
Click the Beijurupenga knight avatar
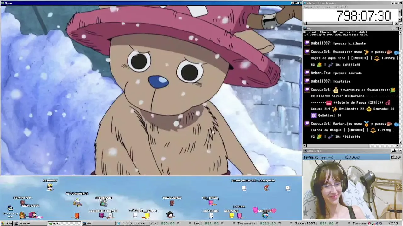pyautogui.click(x=77, y=202)
